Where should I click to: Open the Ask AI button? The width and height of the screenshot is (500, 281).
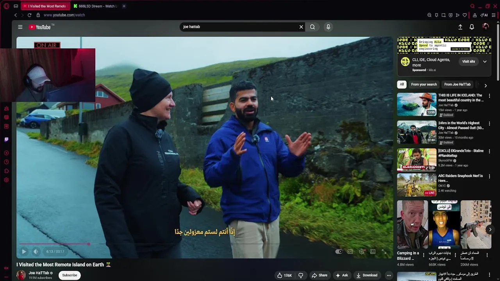pyautogui.click(x=342, y=276)
